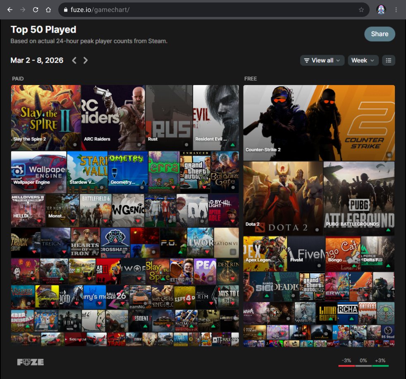Go to the previous week

[x=74, y=61]
